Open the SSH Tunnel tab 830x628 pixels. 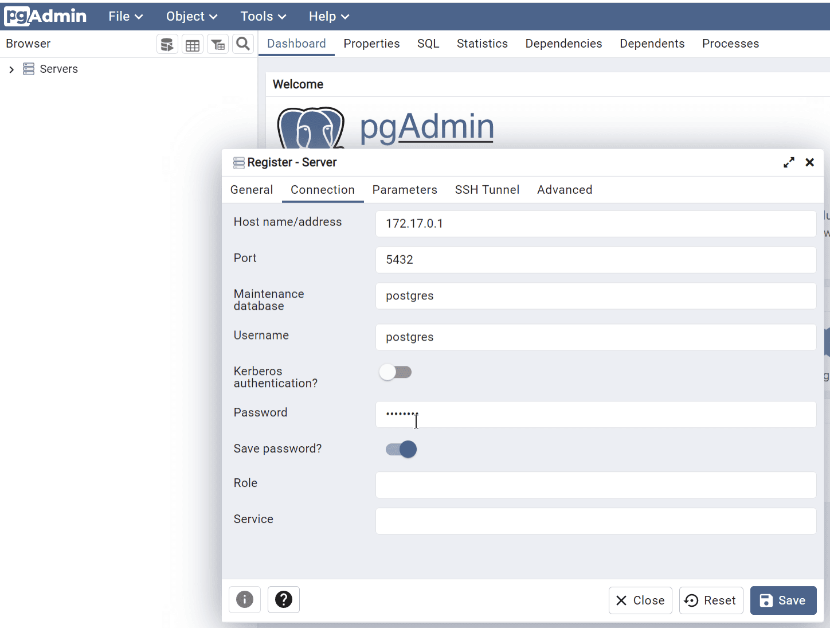click(487, 190)
